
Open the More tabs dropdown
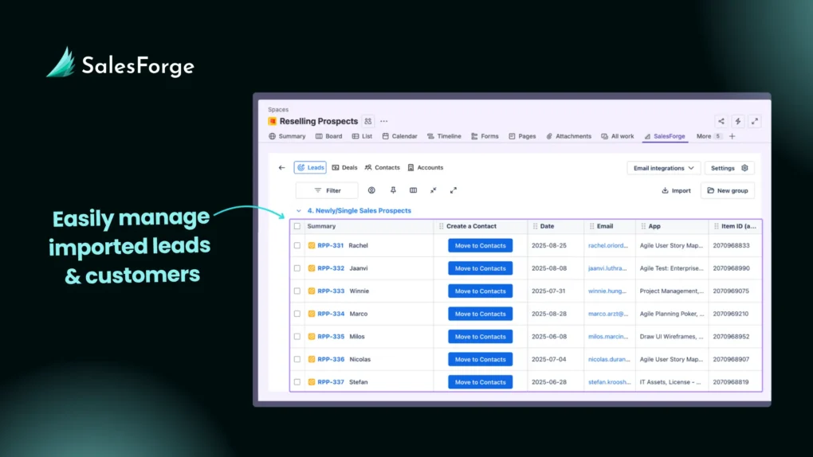[709, 136]
